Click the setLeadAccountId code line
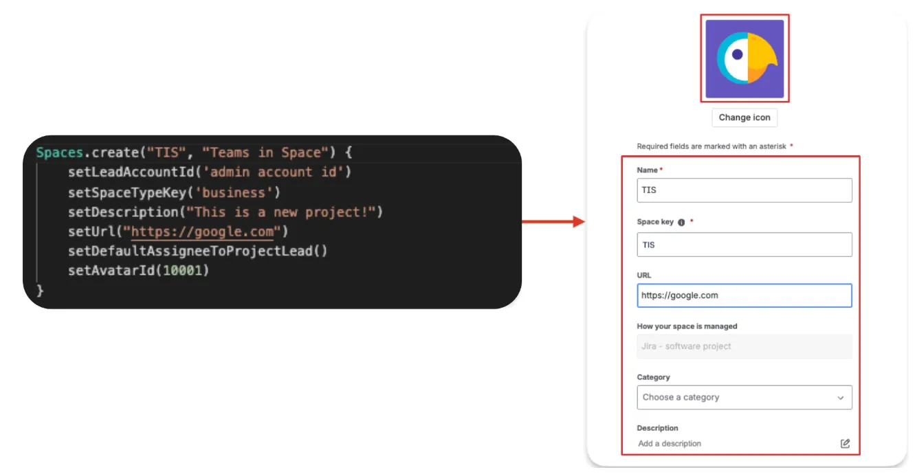The width and height of the screenshot is (915, 474). [210, 172]
